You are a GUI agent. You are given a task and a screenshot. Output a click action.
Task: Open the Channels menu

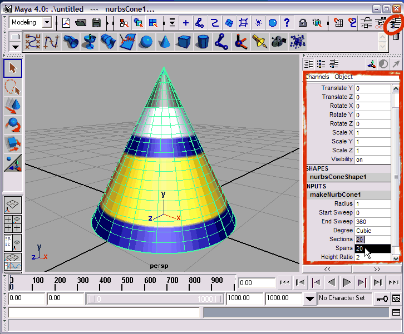click(x=317, y=77)
